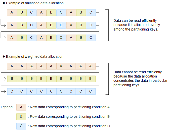
Task: Click the arrowhead entering the all-C row
Action: click(6, 91)
